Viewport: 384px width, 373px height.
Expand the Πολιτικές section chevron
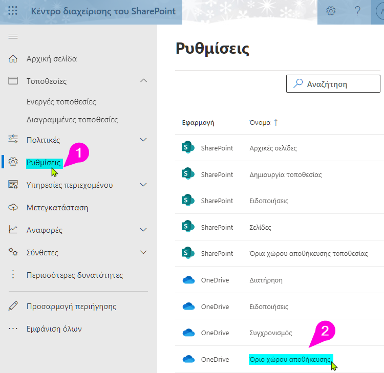143,140
